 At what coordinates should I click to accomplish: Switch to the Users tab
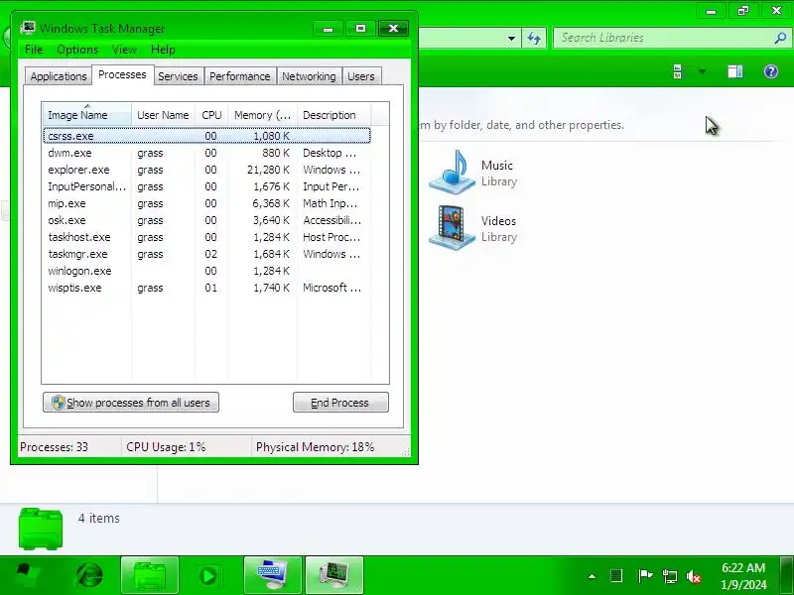[x=361, y=76]
